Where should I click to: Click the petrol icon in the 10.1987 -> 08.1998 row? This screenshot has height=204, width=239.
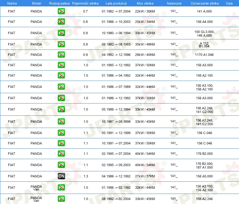(61, 121)
